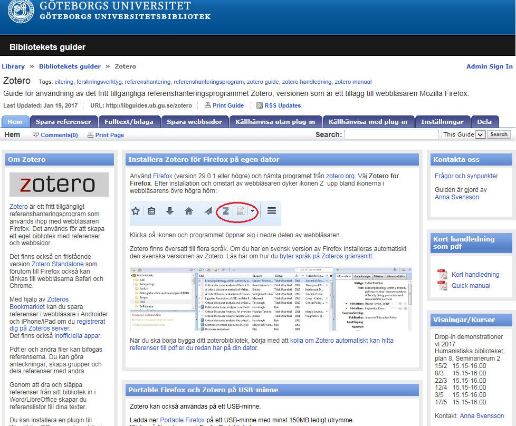516x426 pixels.
Task: Click the Zotero link in Om Zotero
Action: (18, 207)
